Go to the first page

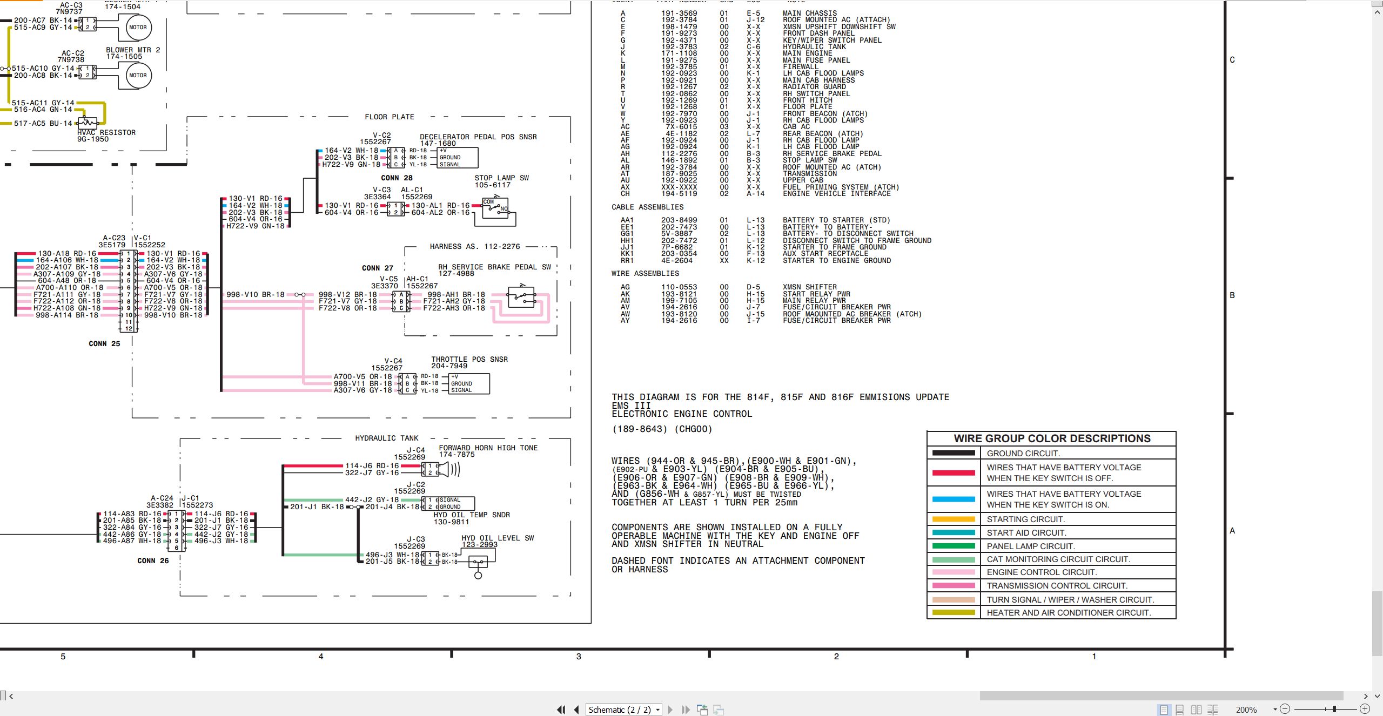pyautogui.click(x=561, y=710)
